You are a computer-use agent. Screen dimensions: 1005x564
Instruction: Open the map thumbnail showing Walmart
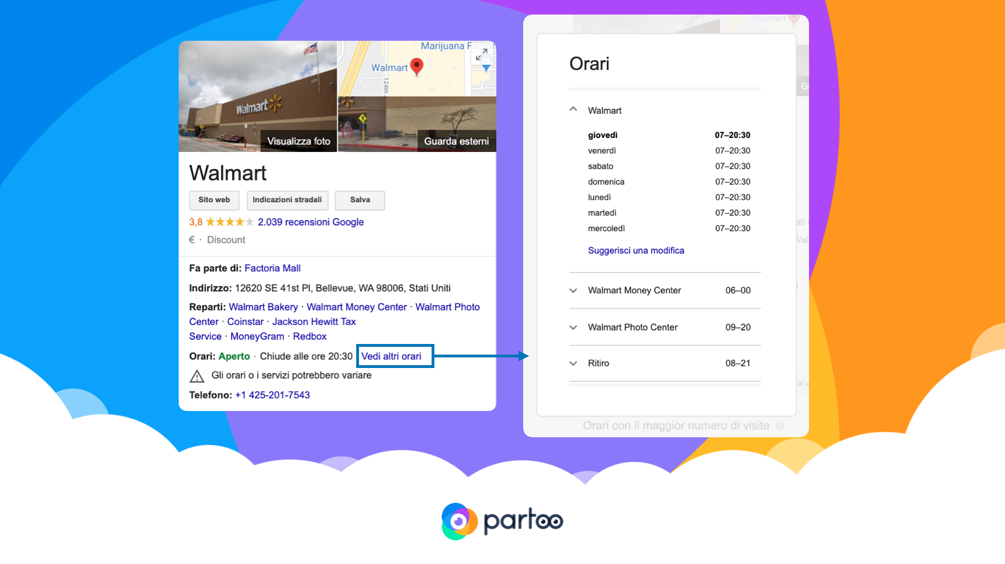click(x=417, y=68)
